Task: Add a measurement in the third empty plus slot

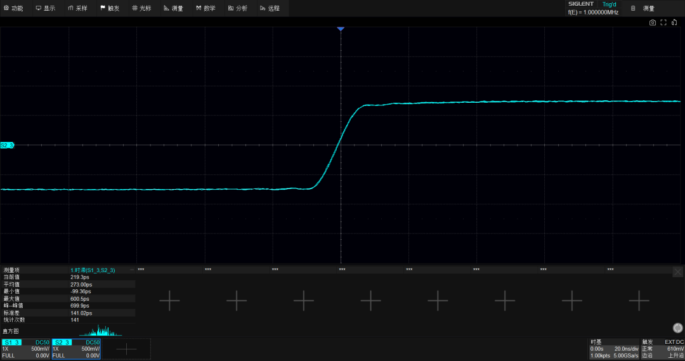Action: [304, 301]
